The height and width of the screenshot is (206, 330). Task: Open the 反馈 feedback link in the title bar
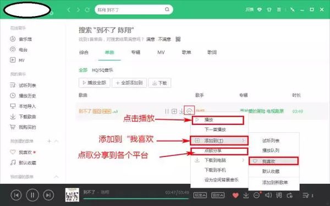[x=250, y=9]
